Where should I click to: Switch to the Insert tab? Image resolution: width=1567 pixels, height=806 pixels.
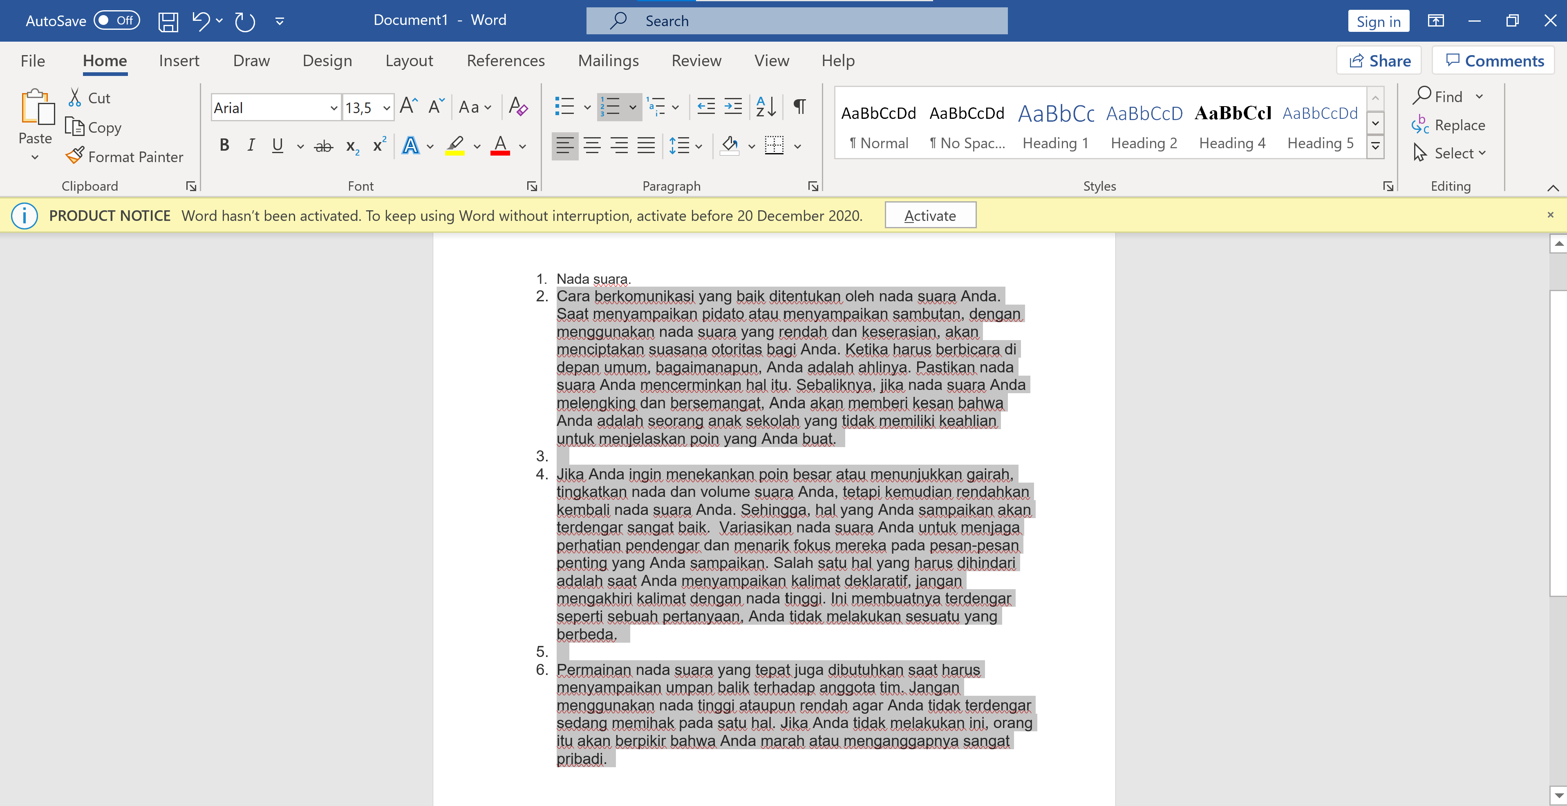pos(179,60)
